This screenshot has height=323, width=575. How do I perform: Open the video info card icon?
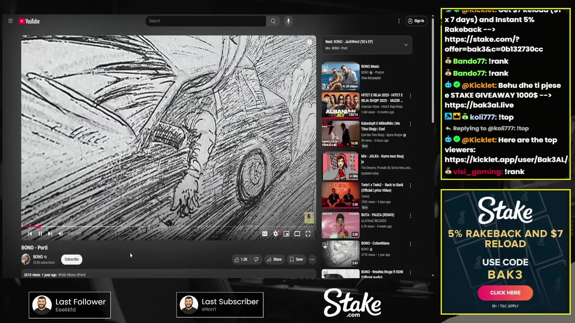[x=309, y=42]
